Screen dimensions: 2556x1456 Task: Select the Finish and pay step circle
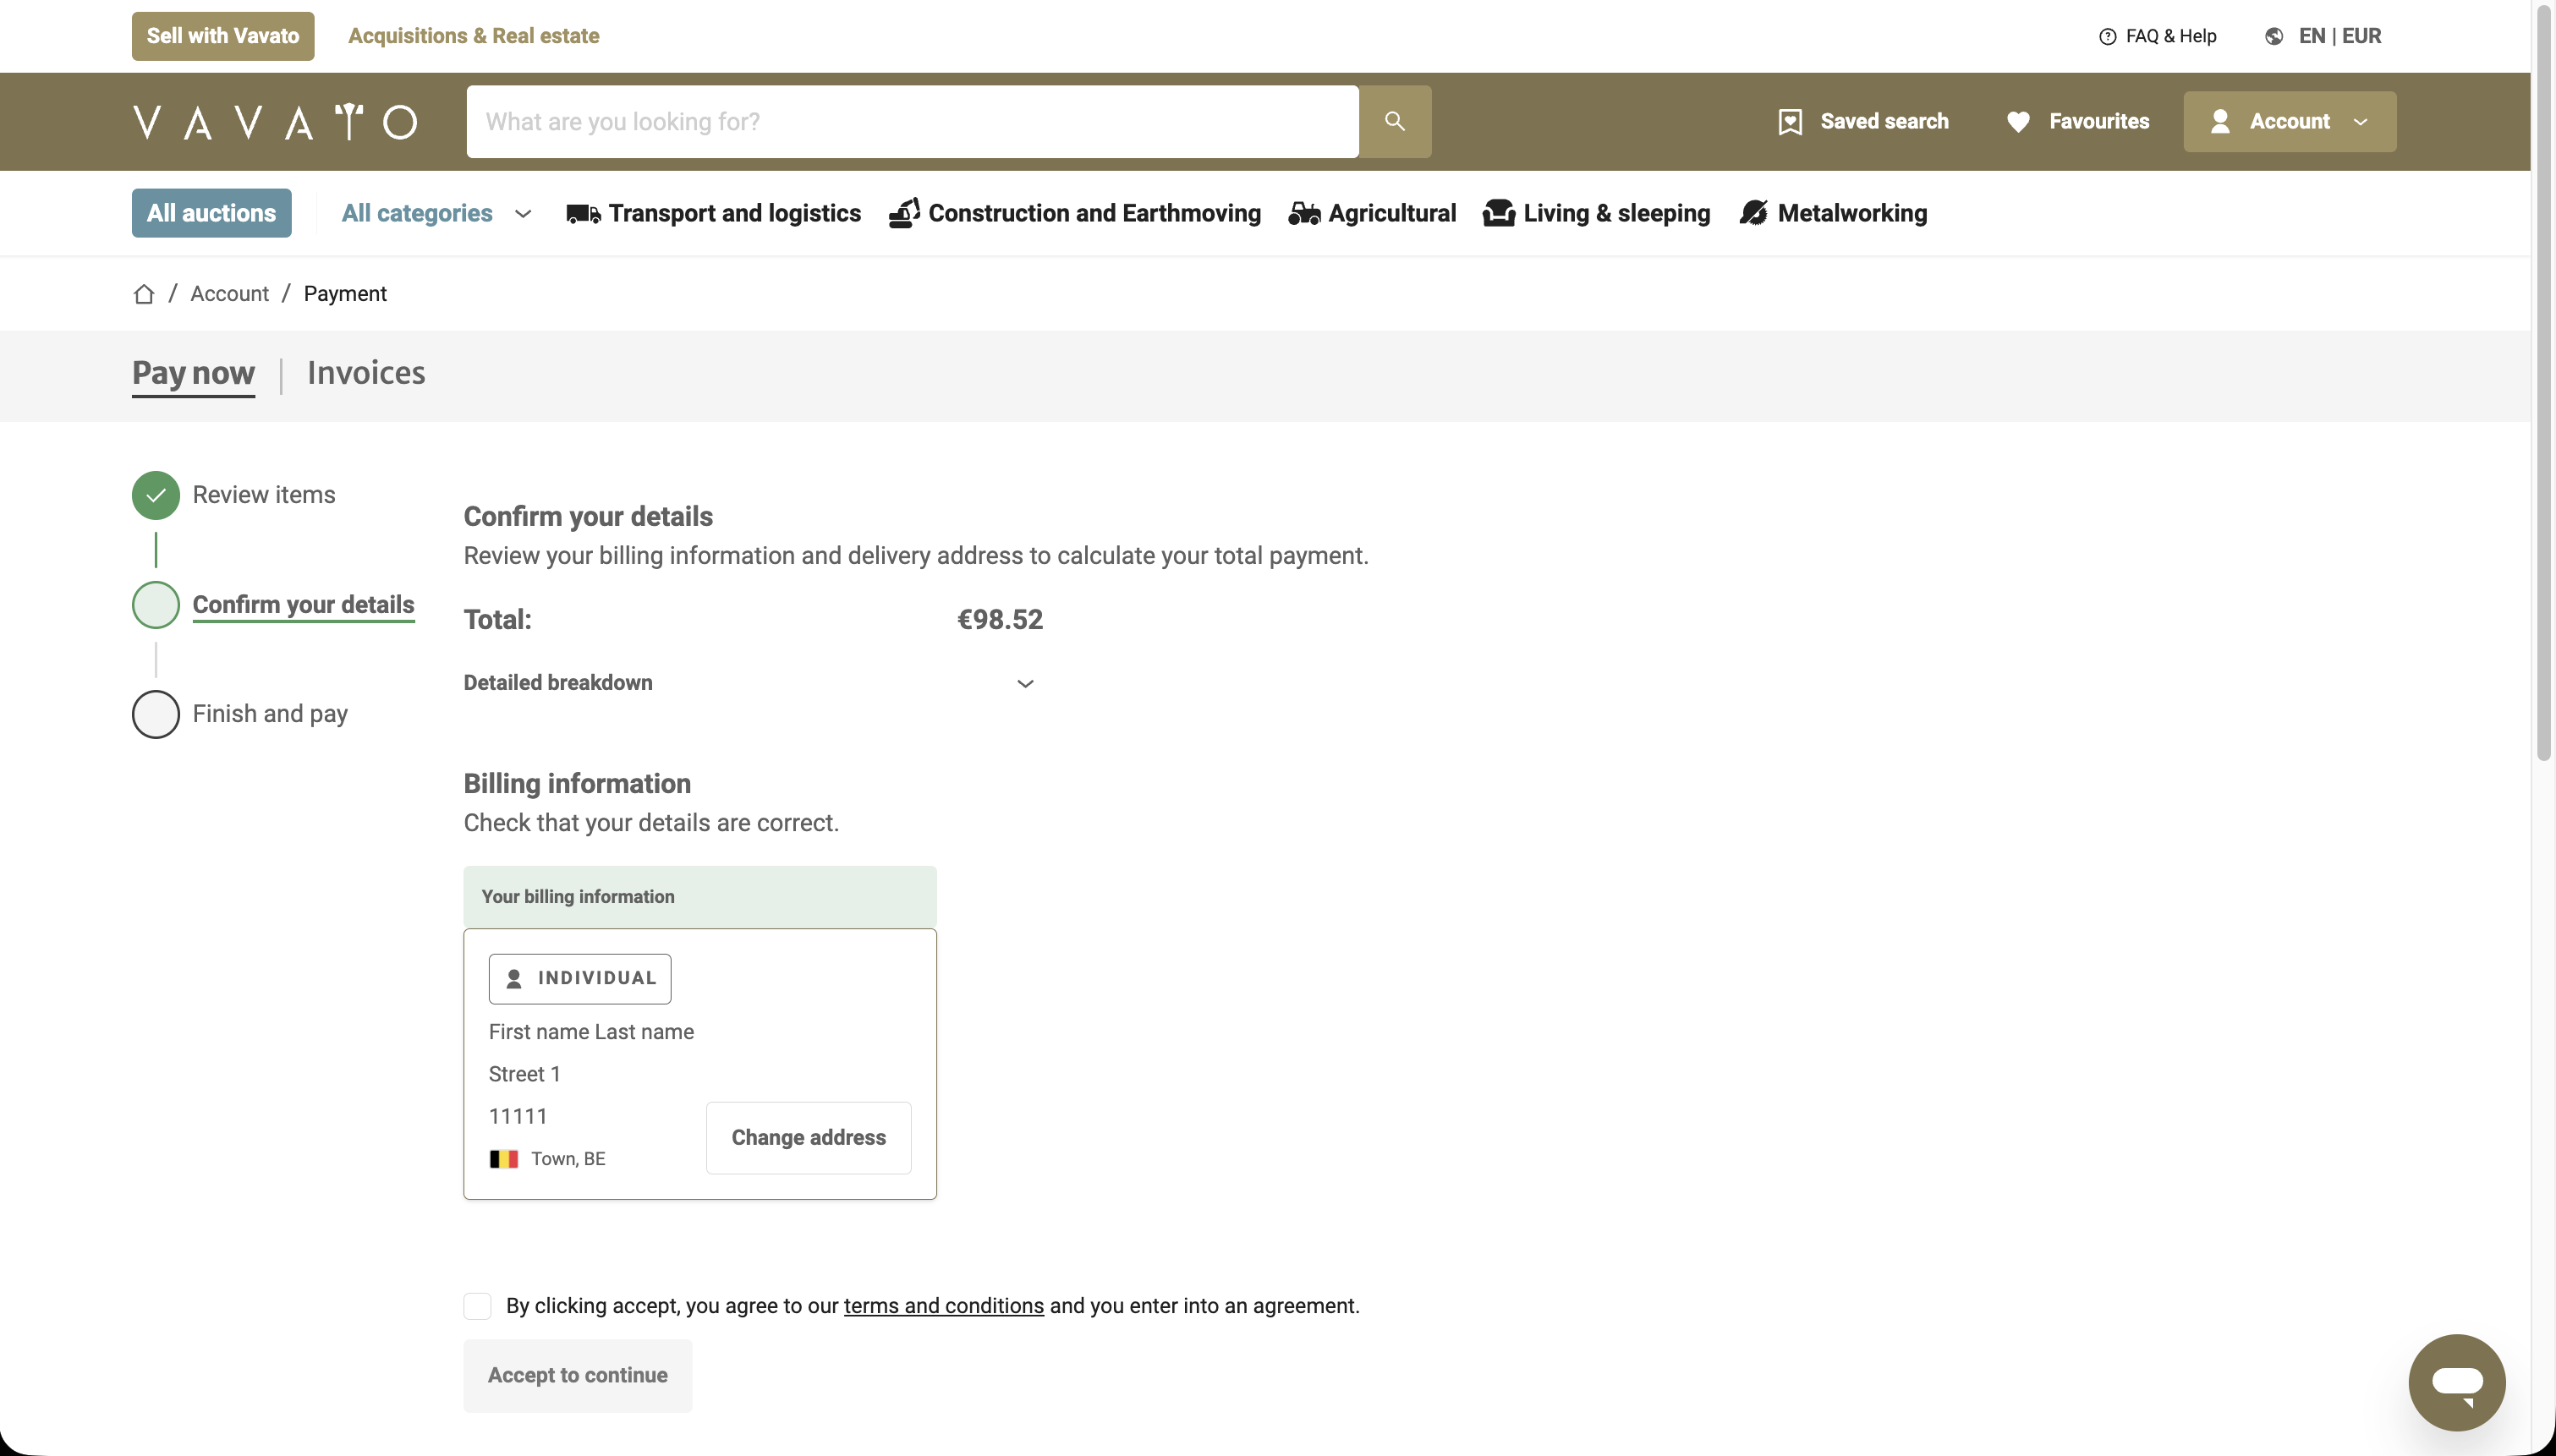click(x=156, y=714)
